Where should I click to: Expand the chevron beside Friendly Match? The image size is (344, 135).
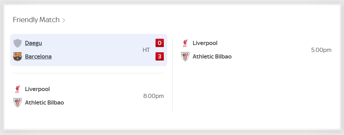click(x=64, y=20)
